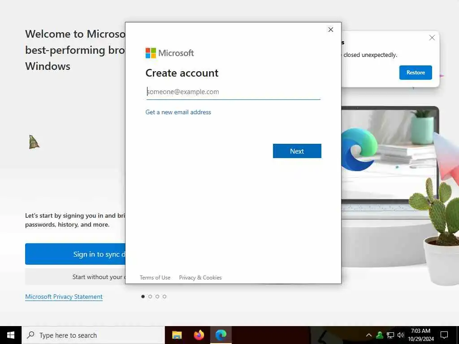This screenshot has height=344, width=459.
Task: Open the Windows Start menu
Action: [x=11, y=335]
